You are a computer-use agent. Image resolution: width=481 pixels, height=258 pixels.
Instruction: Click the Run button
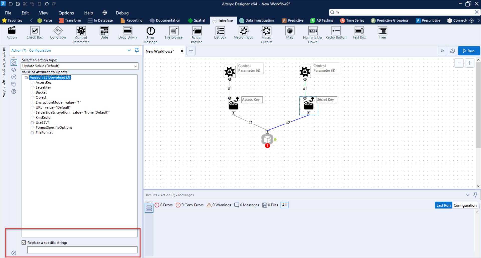469,51
